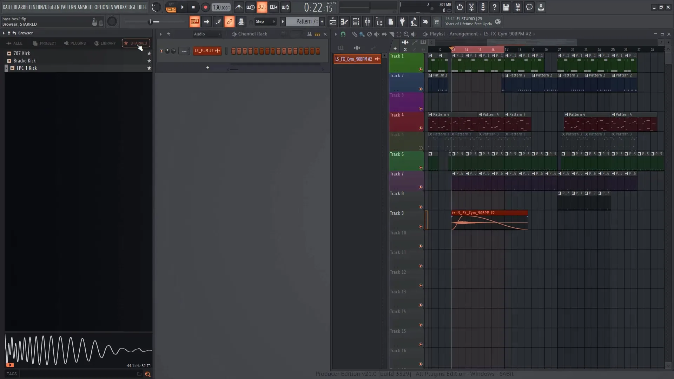Arm the red Record button

pos(205,7)
